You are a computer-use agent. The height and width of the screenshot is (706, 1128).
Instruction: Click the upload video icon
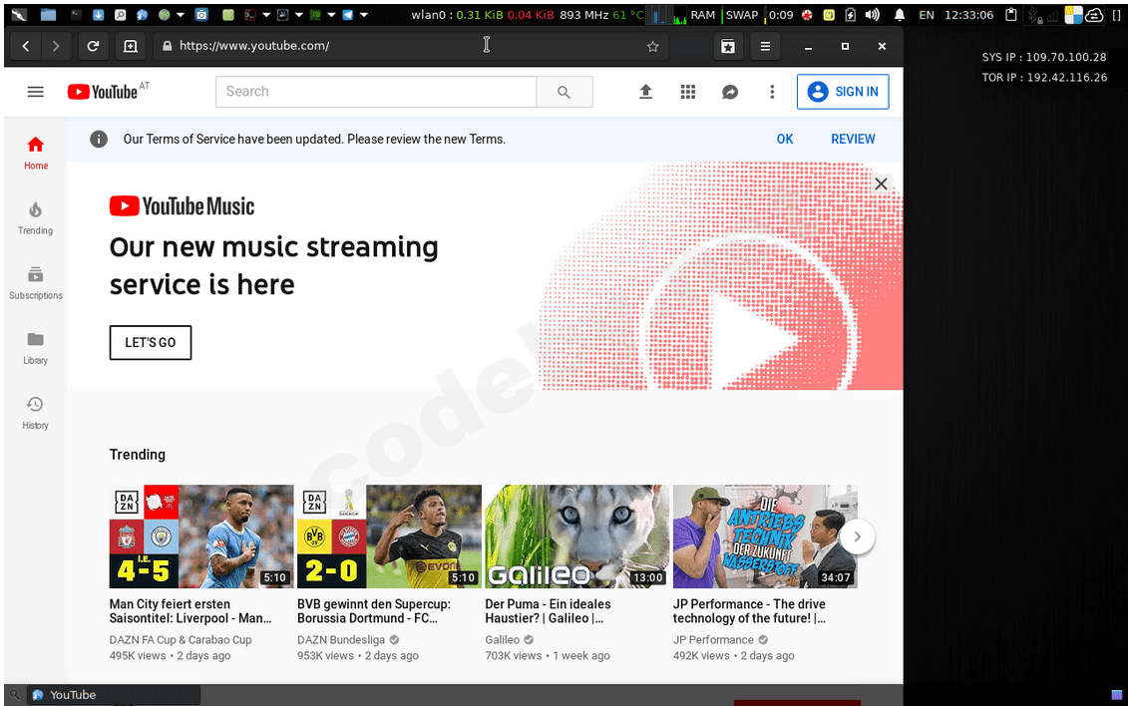[x=645, y=92]
